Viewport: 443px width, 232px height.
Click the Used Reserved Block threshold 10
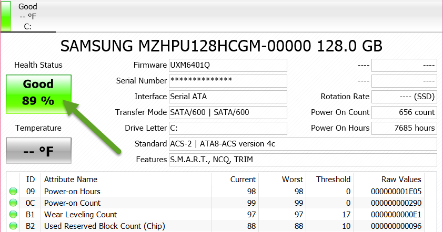pos(346,226)
